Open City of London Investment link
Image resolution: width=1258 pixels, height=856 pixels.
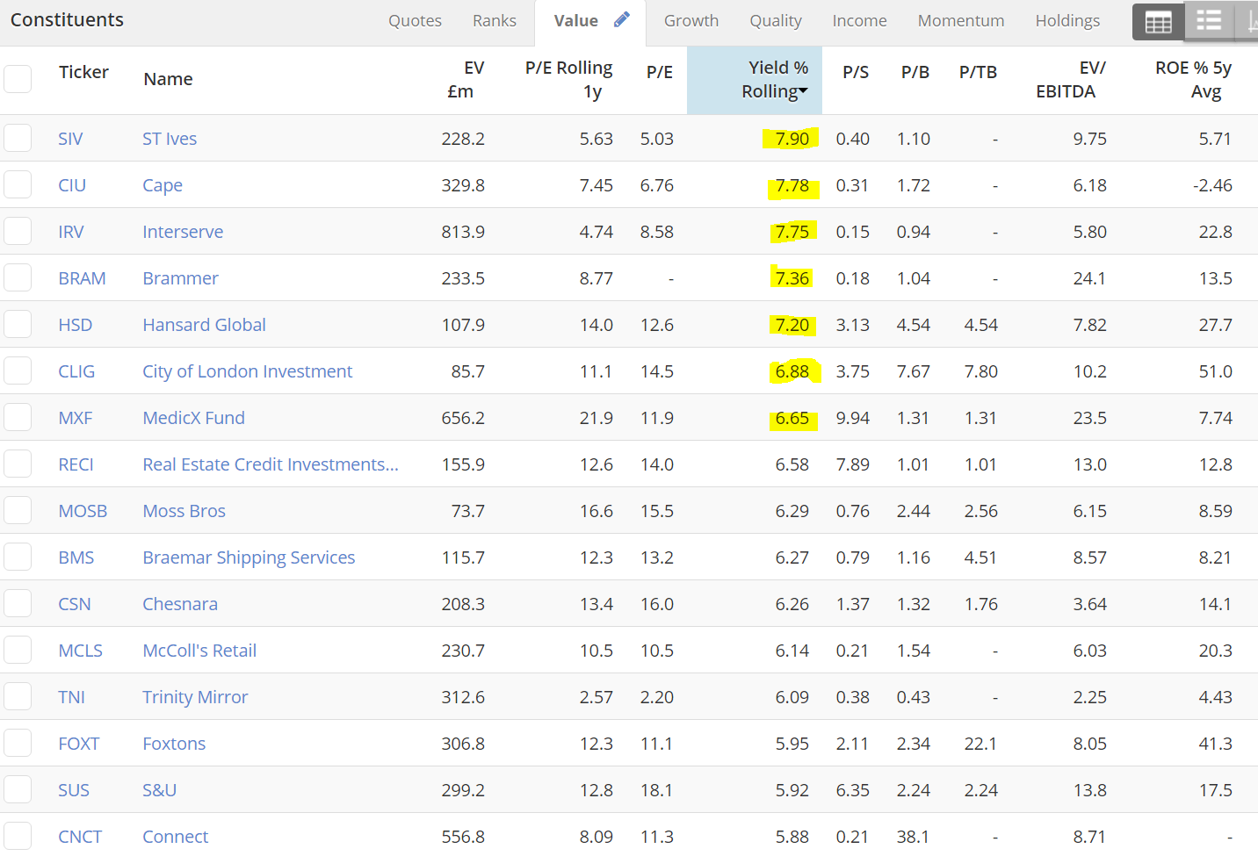[247, 371]
